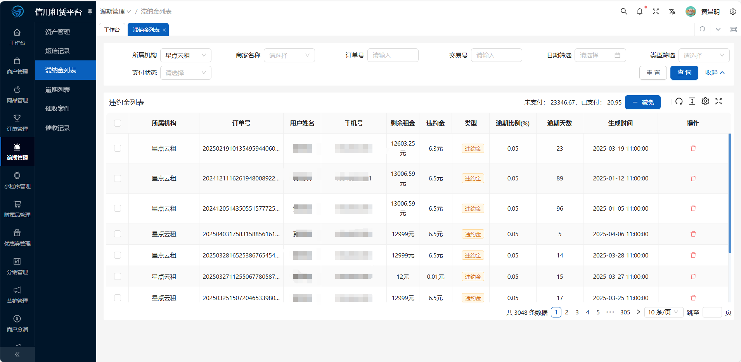
Task: Open 商户分润 in left sidebar
Action: (17, 324)
